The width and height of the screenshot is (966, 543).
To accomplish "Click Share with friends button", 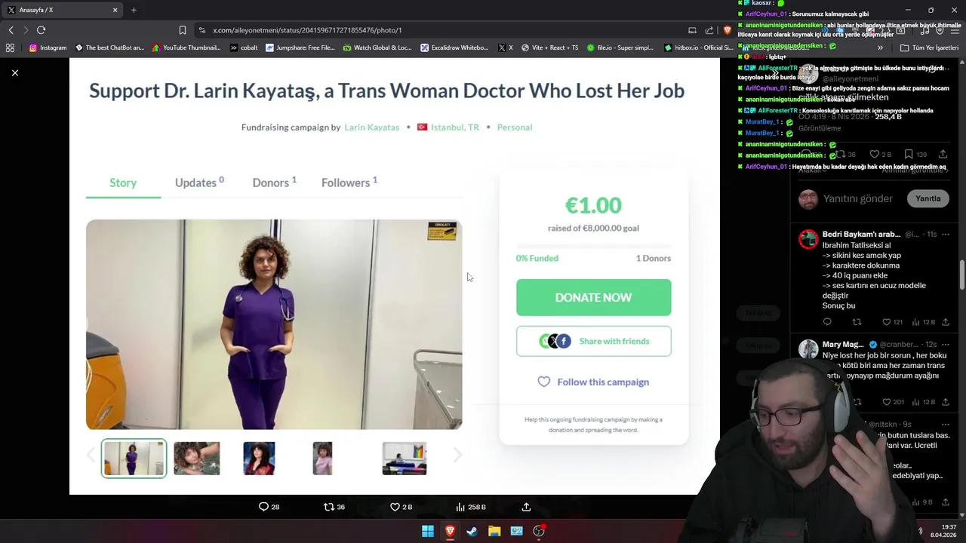I will tap(593, 341).
